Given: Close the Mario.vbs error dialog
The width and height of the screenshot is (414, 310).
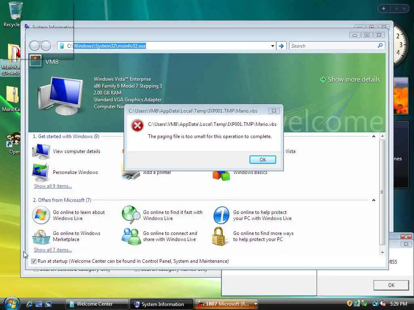Looking at the screenshot, I should (274, 111).
